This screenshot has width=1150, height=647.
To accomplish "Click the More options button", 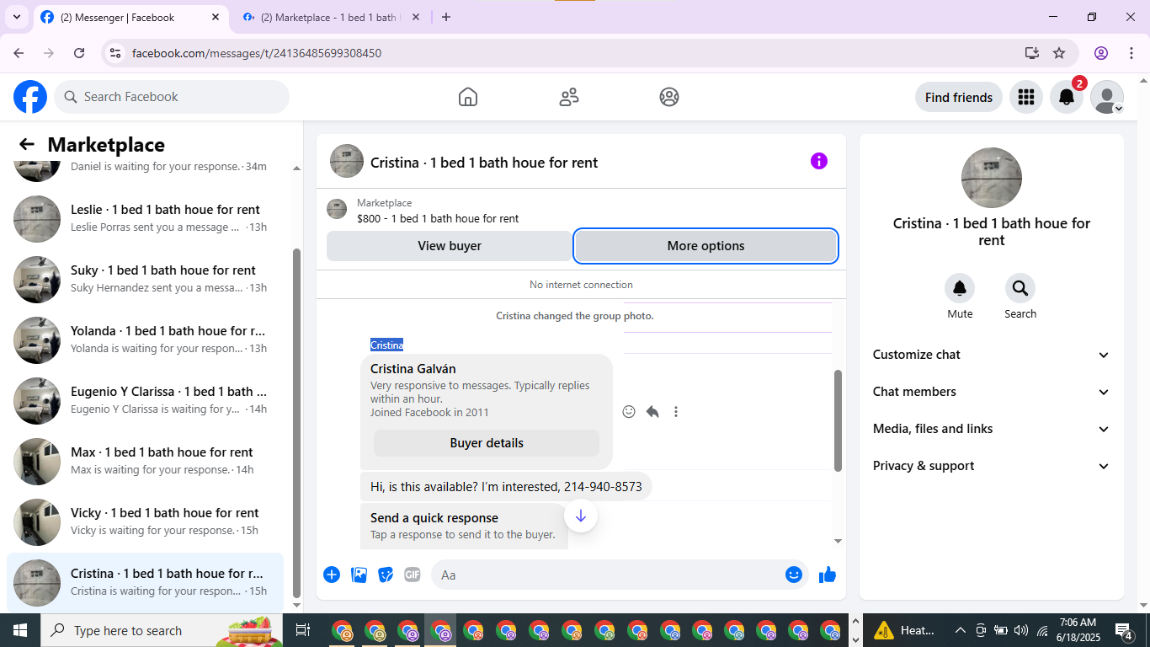I will tap(705, 246).
